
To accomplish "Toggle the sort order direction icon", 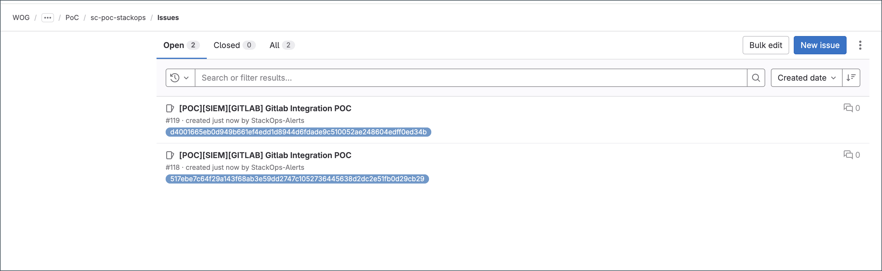I will tap(851, 78).
